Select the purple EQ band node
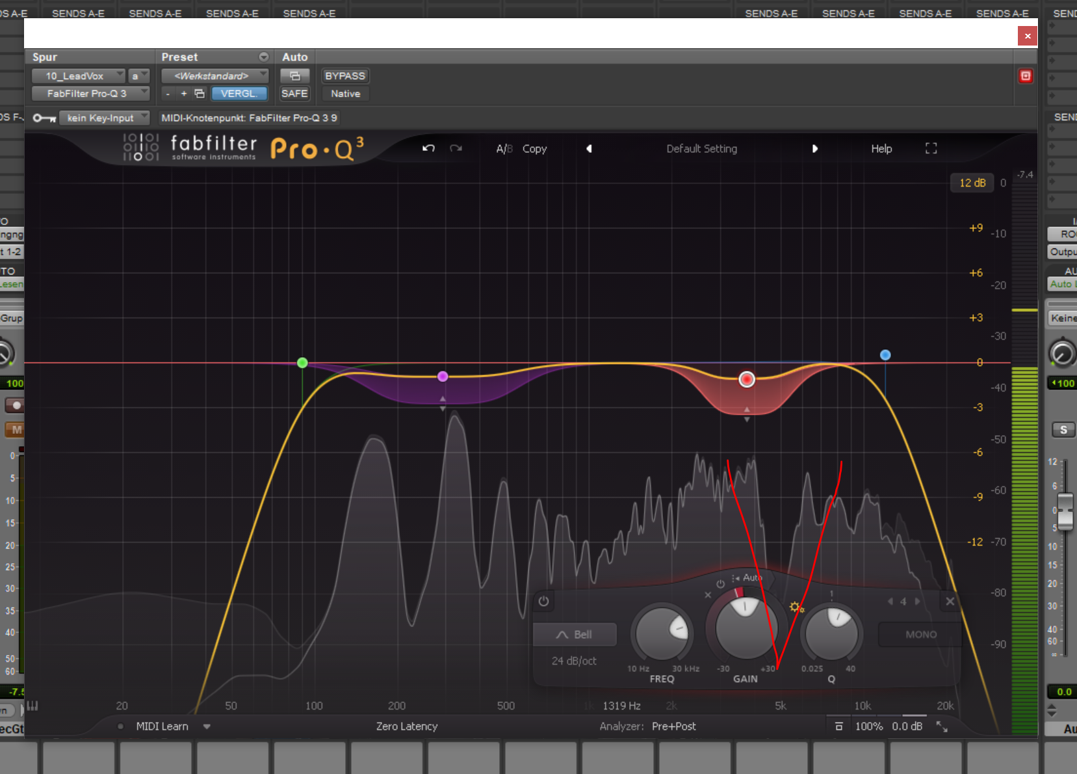This screenshot has height=774, width=1077. (x=443, y=377)
